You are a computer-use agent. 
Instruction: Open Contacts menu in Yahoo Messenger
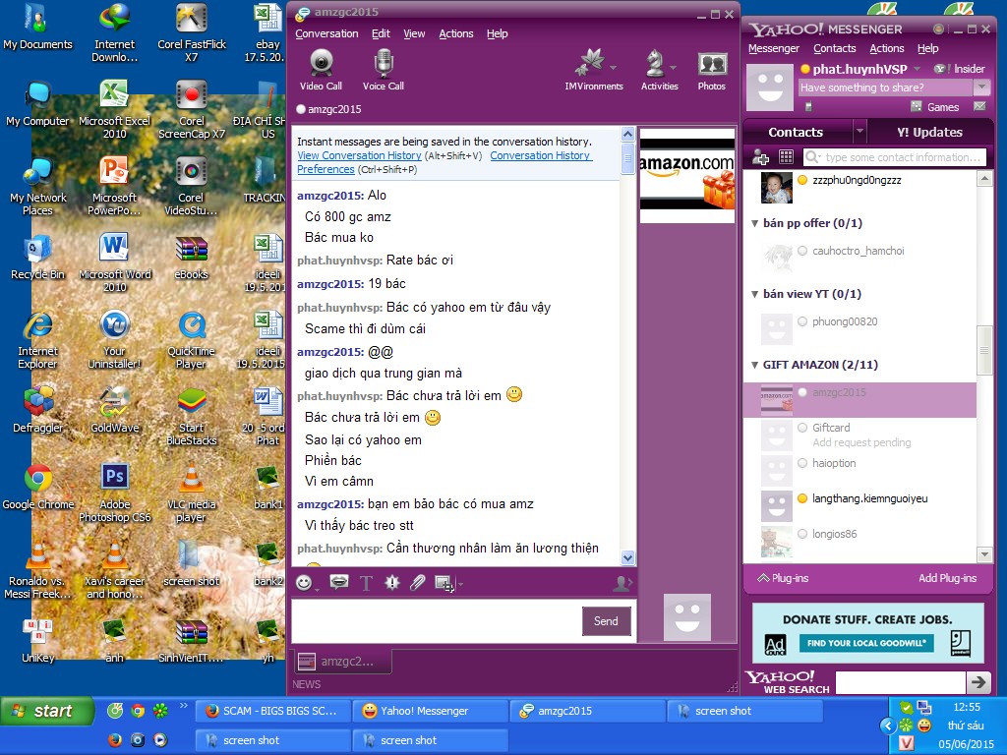834,48
